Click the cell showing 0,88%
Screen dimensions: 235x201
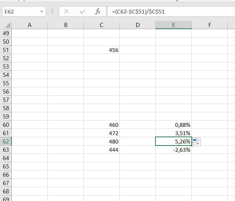(173, 125)
